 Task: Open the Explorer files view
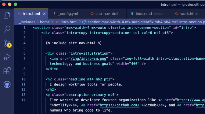7,15
